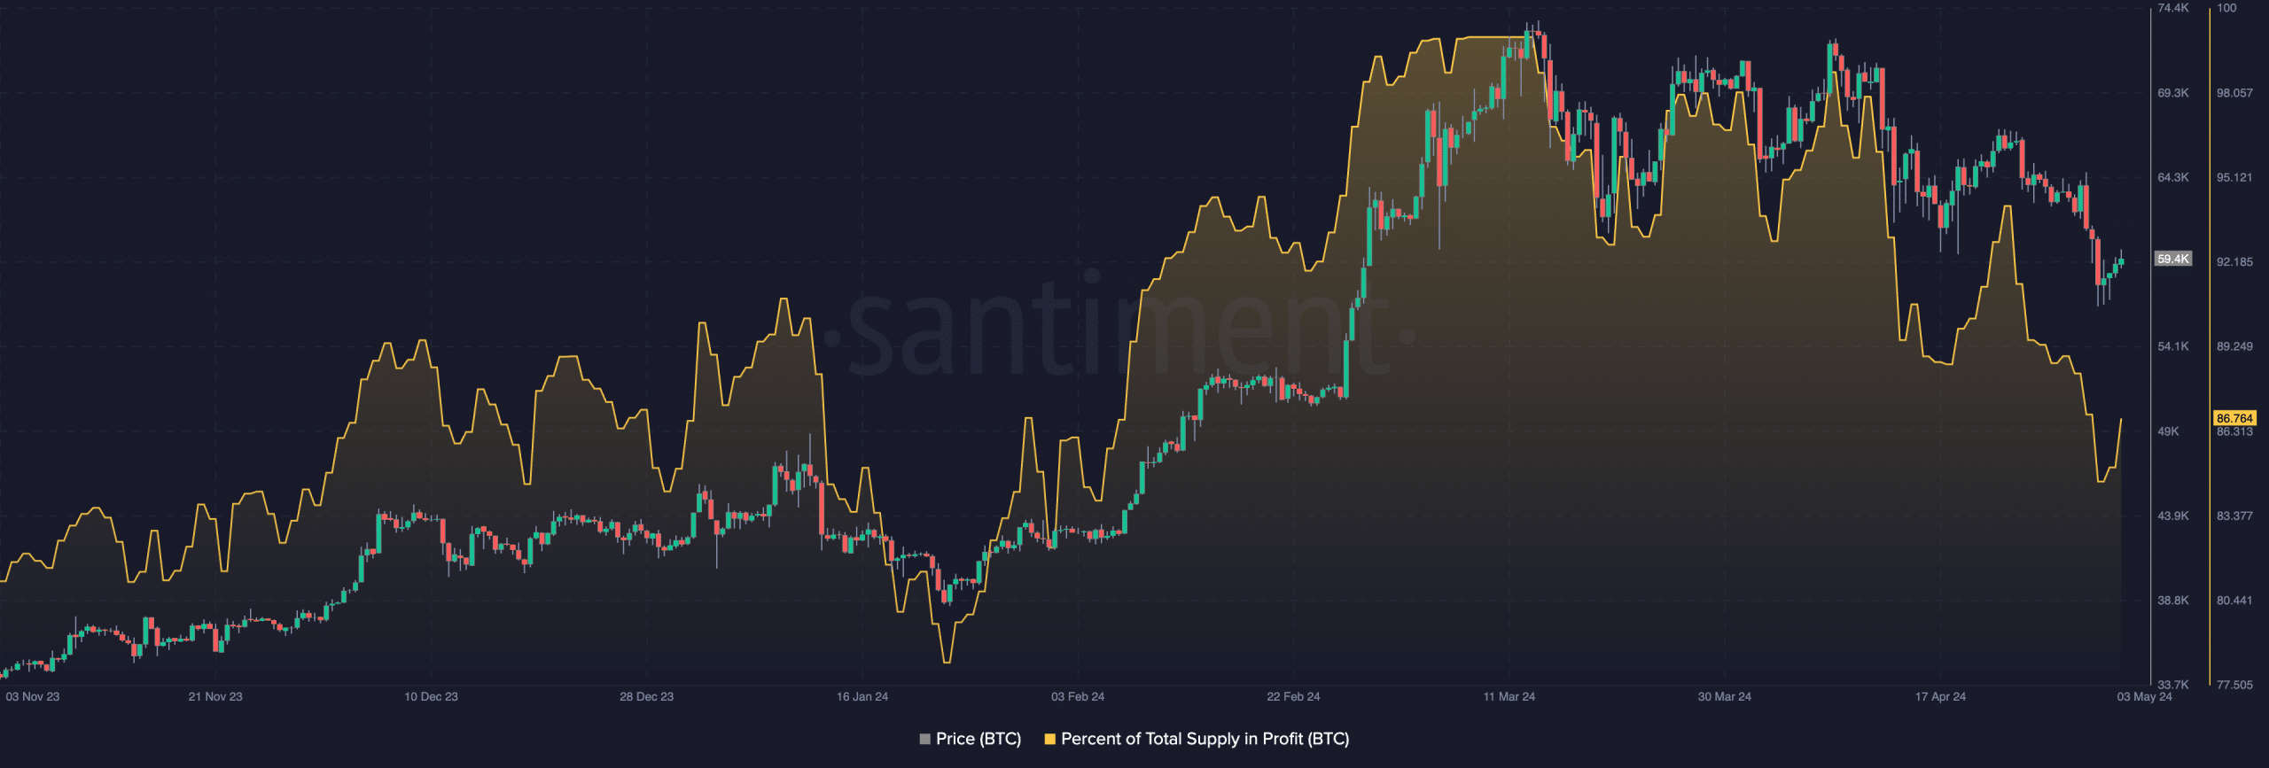Image resolution: width=2269 pixels, height=768 pixels.
Task: Click the 17 Apr 24 date label
Action: coord(1940,696)
